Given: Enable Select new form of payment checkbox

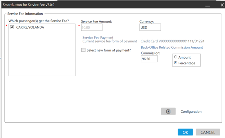Looking at the screenshot, I should tap(84, 50).
